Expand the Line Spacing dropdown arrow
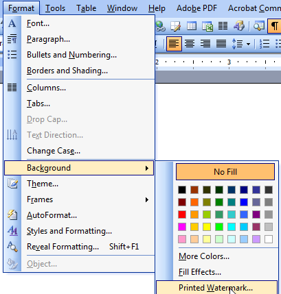The image size is (281, 294). pos(249,44)
